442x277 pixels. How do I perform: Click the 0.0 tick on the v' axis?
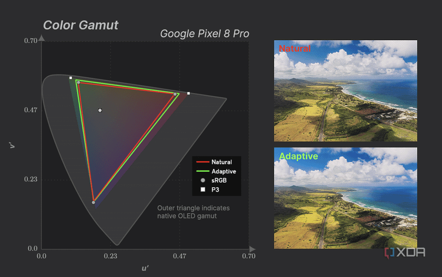click(33, 249)
